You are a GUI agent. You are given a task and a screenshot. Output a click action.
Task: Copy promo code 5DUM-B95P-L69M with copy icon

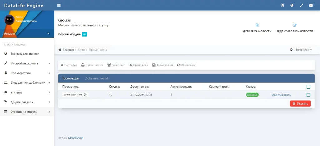point(86,95)
